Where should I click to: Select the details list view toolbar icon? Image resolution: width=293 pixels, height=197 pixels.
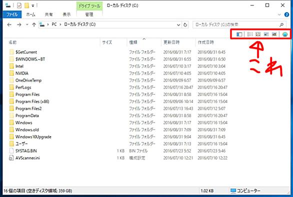pos(250,34)
